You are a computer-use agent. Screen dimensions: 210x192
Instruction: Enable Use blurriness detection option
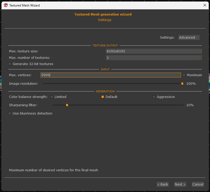coord(10,113)
